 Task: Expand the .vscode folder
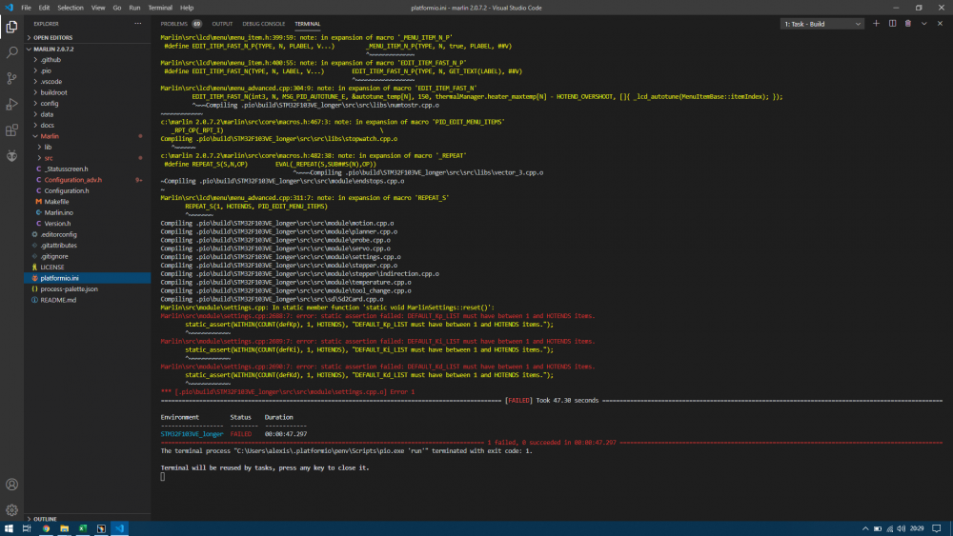click(87, 81)
